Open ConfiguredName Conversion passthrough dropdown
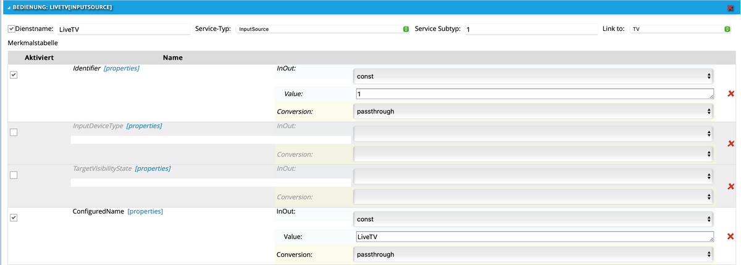The height and width of the screenshot is (265, 741). coord(534,254)
